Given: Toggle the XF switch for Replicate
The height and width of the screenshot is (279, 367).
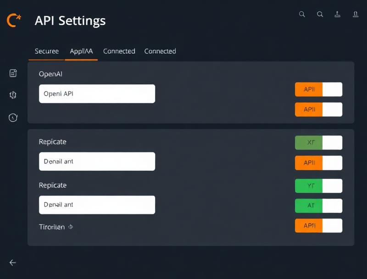Looking at the screenshot, I should pos(318,143).
